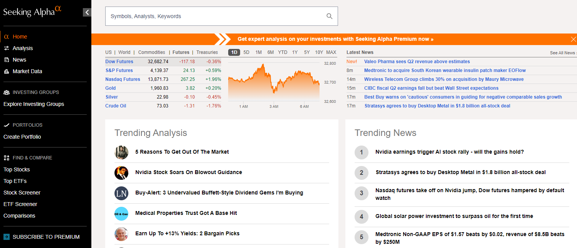Click the Subscribe to Premium arrow icon
The image size is (577, 248).
pyautogui.click(x=7, y=237)
